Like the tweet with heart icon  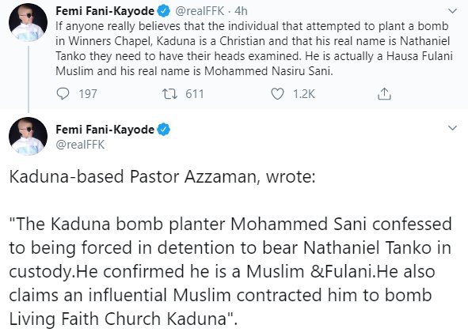277,94
